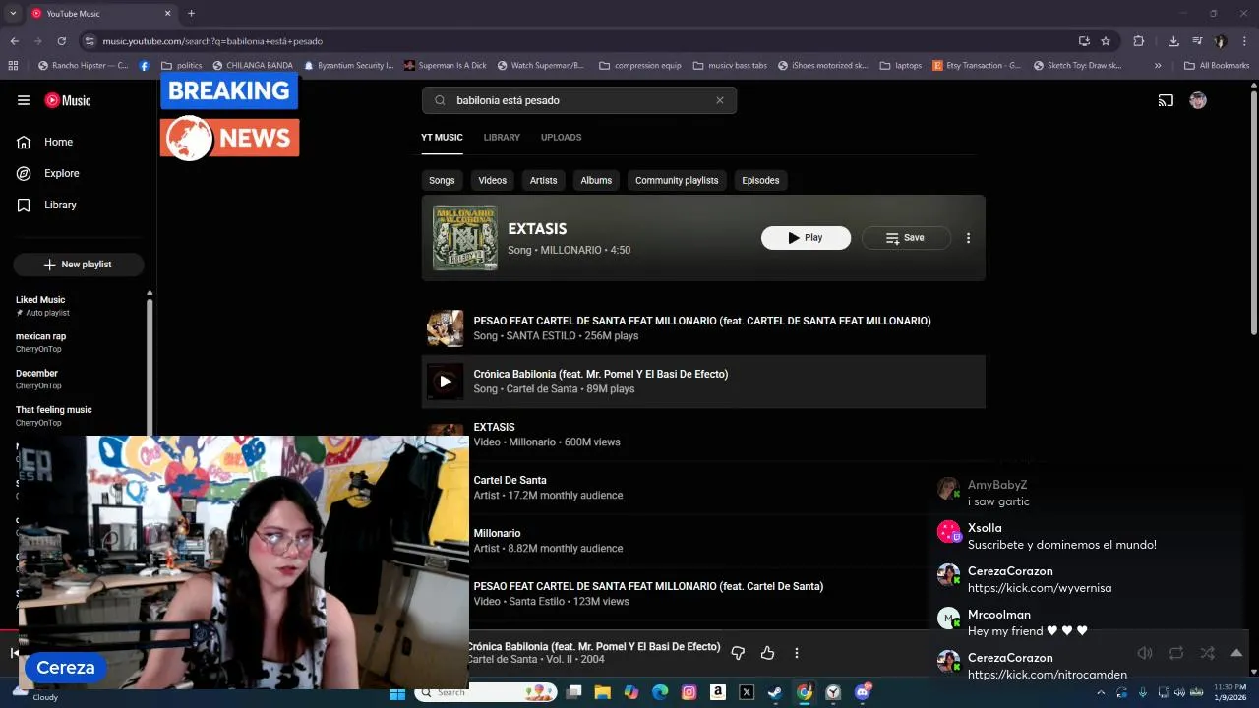The height and width of the screenshot is (708, 1259).
Task: Open the YouTube Music hamburger guide menu
Action: [x=24, y=100]
